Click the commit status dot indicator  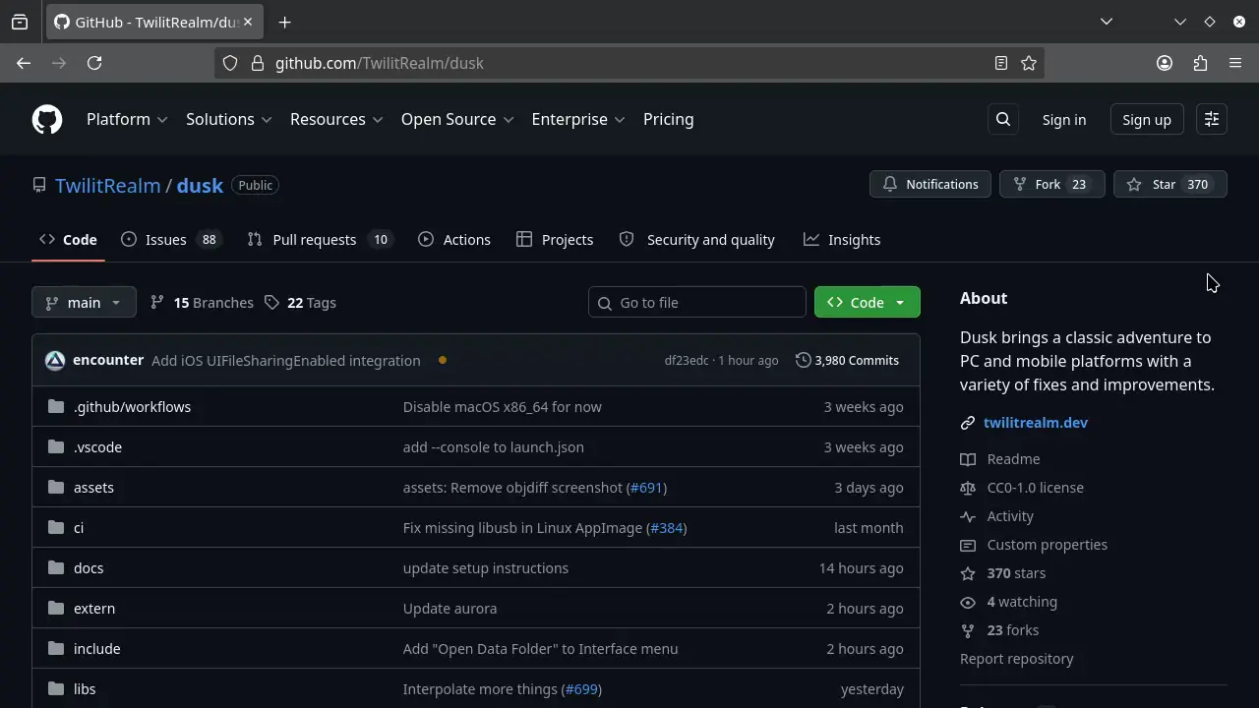point(443,361)
